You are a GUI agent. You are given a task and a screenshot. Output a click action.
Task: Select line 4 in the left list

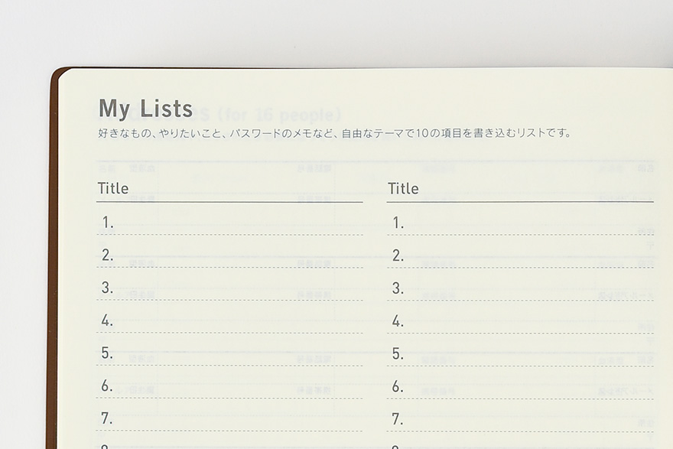coord(229,321)
